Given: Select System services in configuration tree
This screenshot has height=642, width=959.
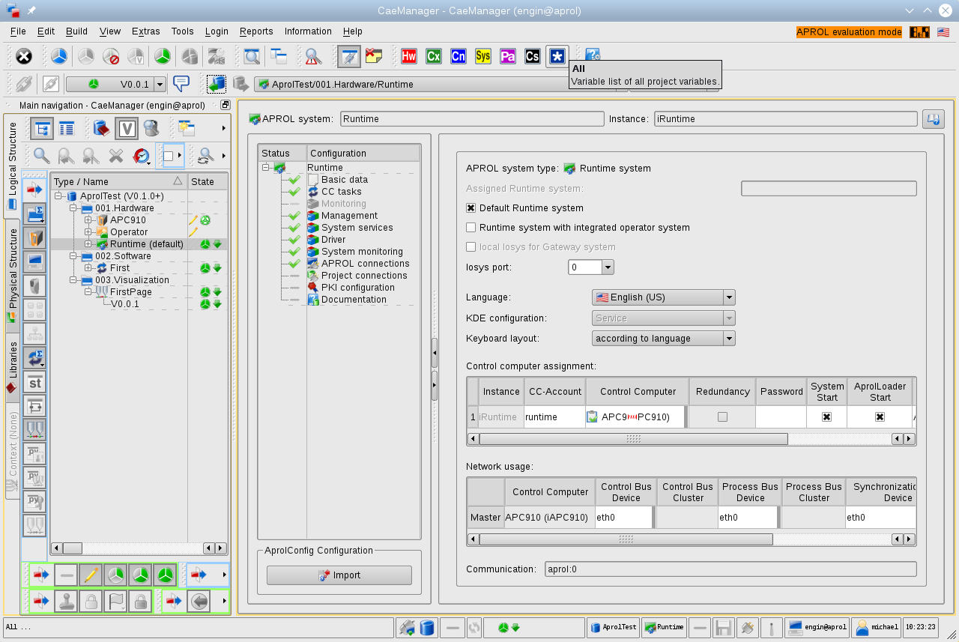Looking at the screenshot, I should coord(357,228).
